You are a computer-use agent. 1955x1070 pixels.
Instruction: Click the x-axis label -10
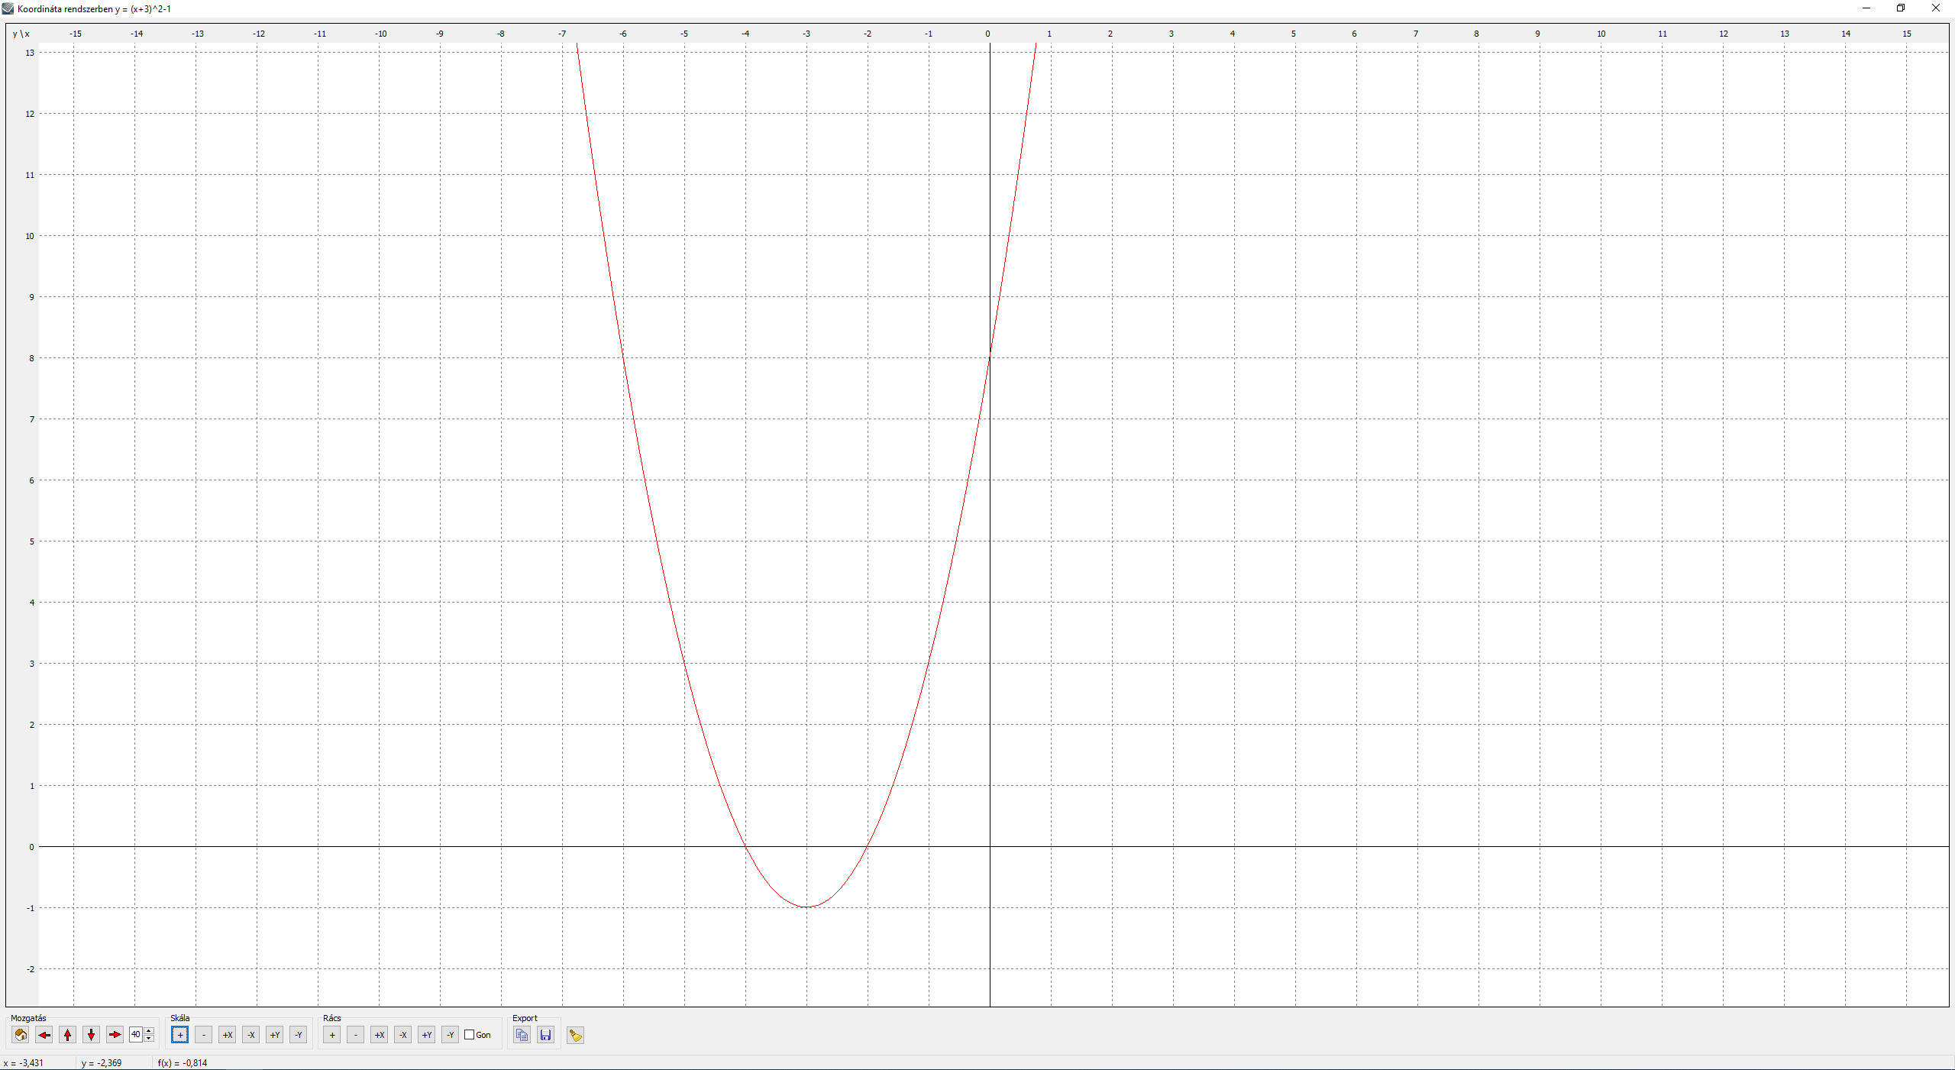pos(380,34)
